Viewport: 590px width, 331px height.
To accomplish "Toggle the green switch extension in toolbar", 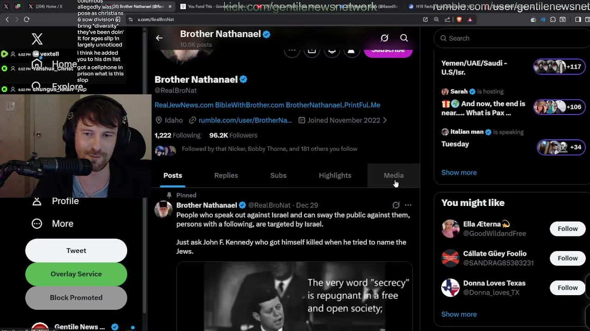I will pyautogui.click(x=533, y=20).
